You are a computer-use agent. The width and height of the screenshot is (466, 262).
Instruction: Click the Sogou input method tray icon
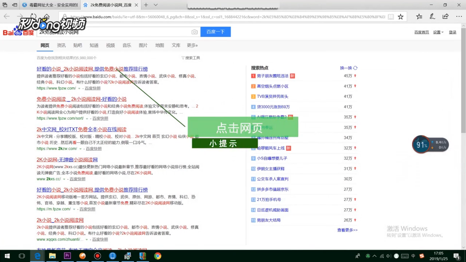422,256
